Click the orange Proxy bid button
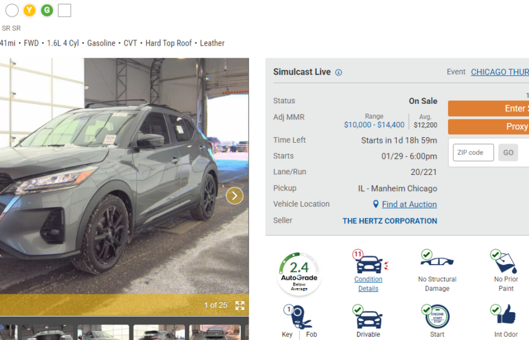 pyautogui.click(x=489, y=127)
